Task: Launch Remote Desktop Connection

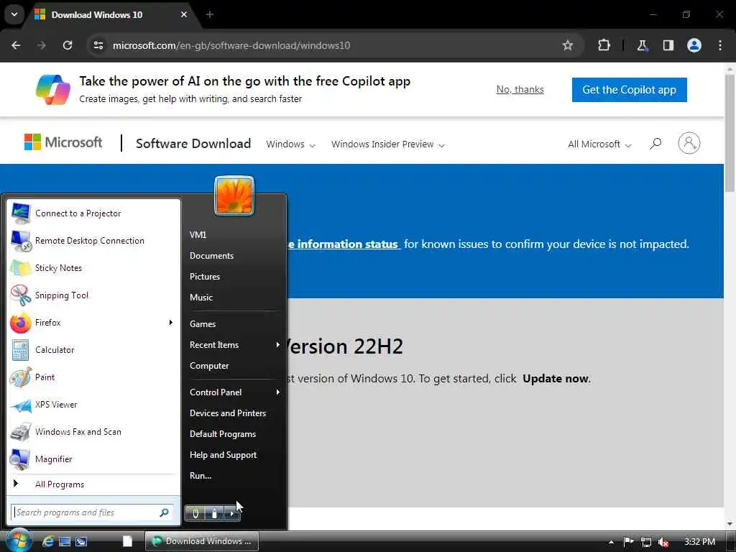Action: [93, 241]
